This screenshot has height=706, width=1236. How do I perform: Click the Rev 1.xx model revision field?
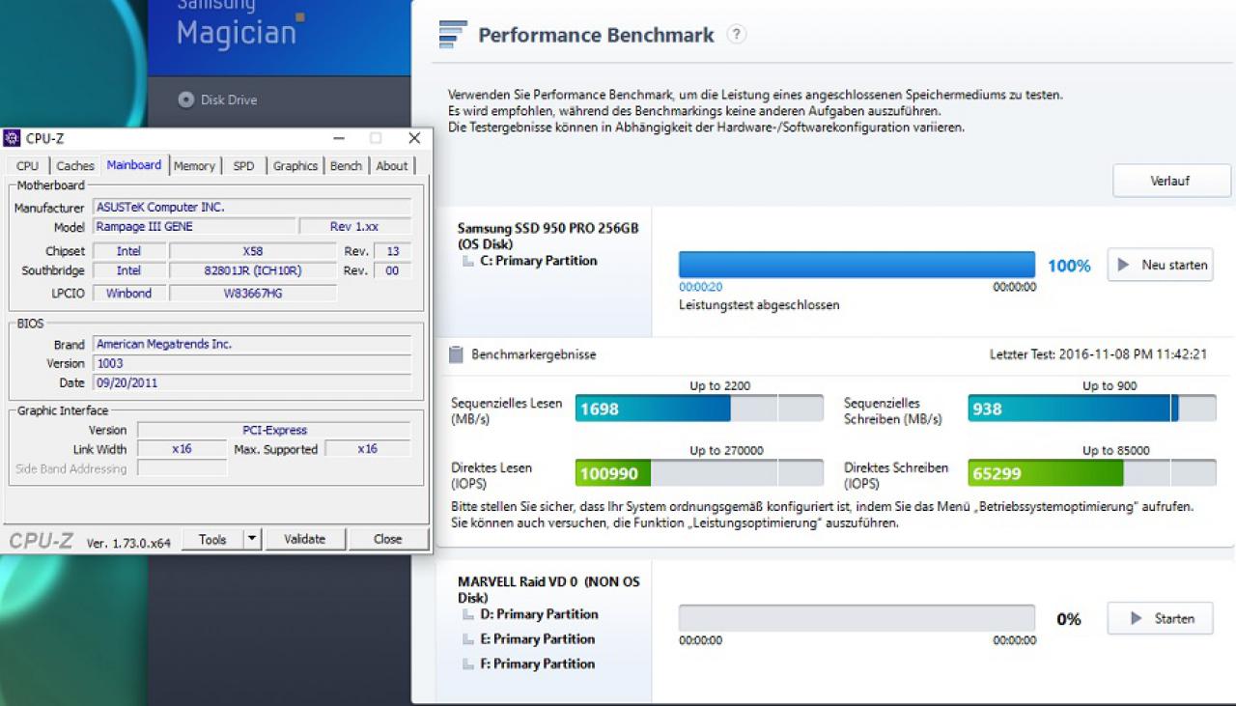click(355, 227)
